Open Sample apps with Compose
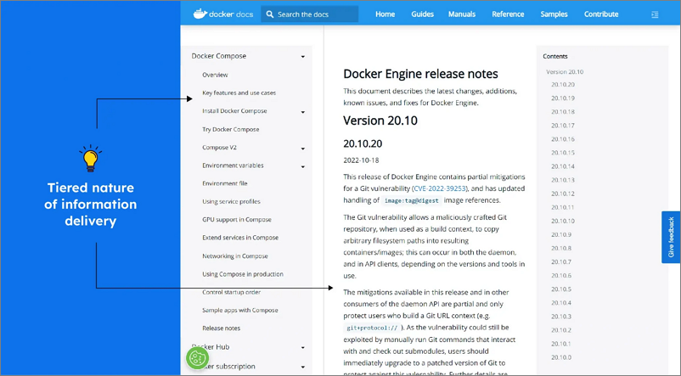This screenshot has height=376, width=681. 239,311
